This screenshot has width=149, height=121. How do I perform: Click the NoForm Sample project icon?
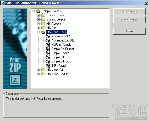click(48, 45)
